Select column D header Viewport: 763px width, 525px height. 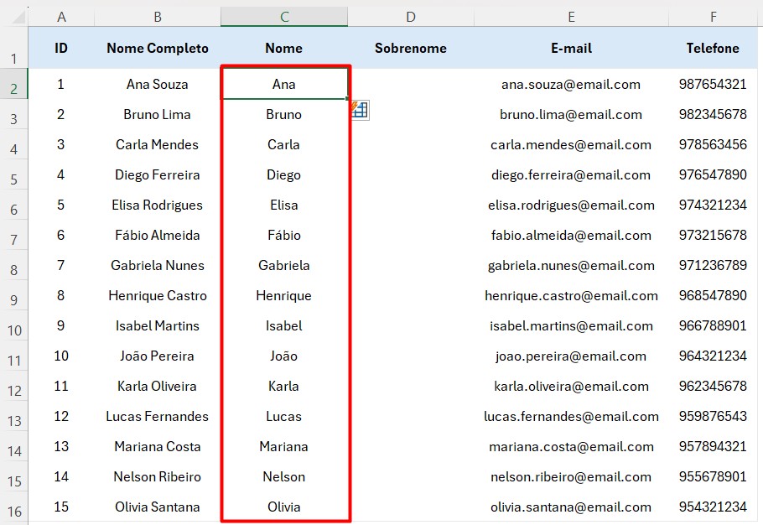pyautogui.click(x=411, y=17)
